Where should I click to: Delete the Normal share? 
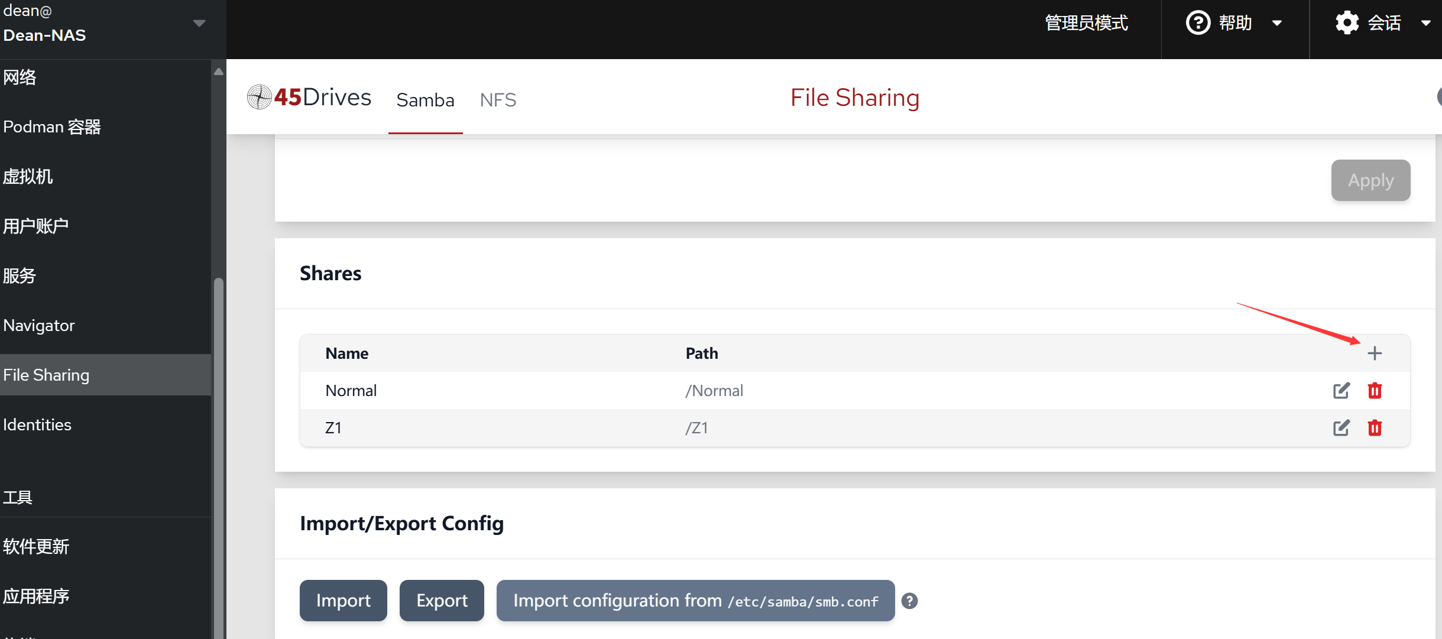coord(1375,390)
